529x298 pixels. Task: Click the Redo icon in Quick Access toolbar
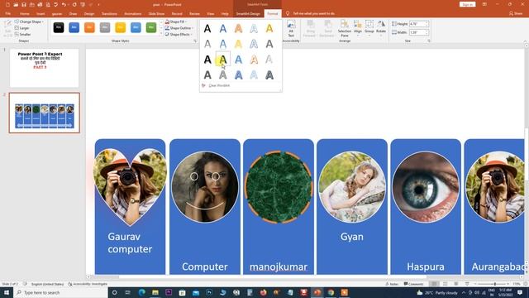(x=74, y=5)
